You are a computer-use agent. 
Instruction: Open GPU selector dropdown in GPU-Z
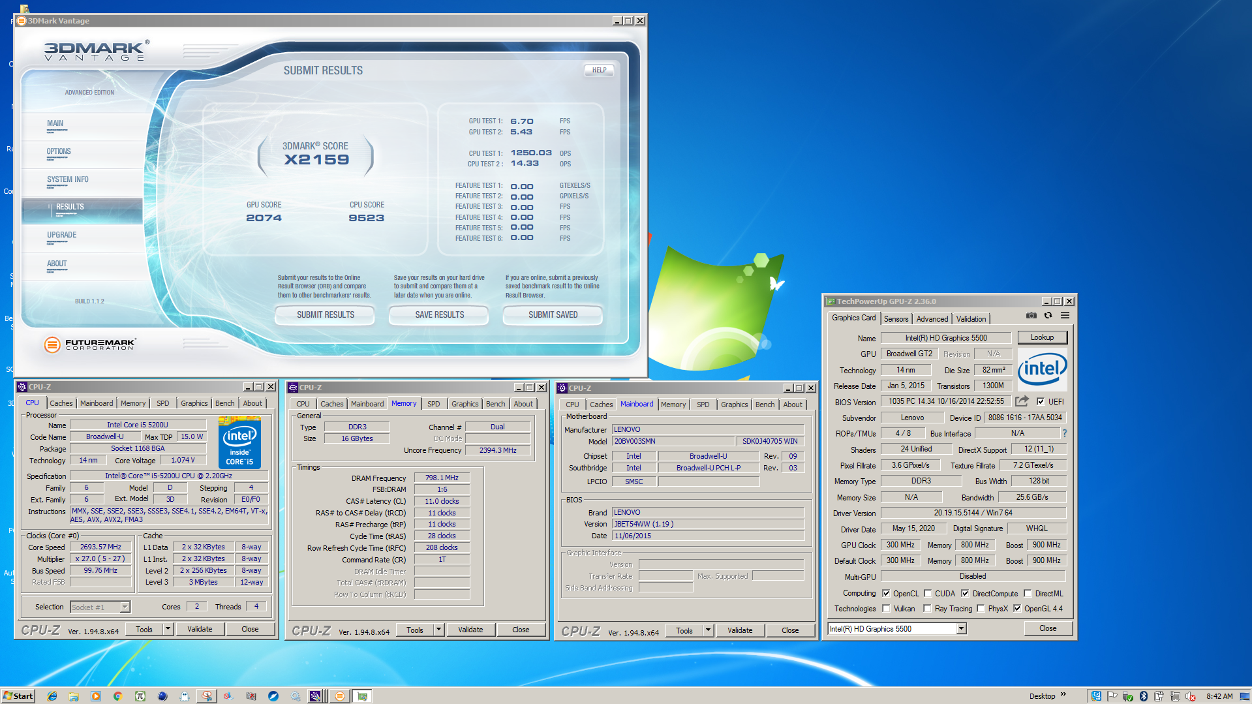coord(961,629)
